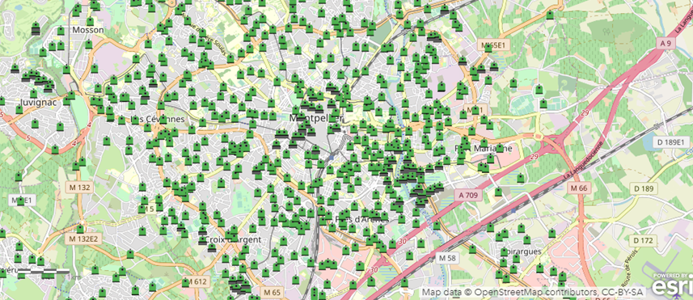Viewport: 693px width, 300px height.
Task: Click the green marker directly above Mosson label
Action: [90, 21]
